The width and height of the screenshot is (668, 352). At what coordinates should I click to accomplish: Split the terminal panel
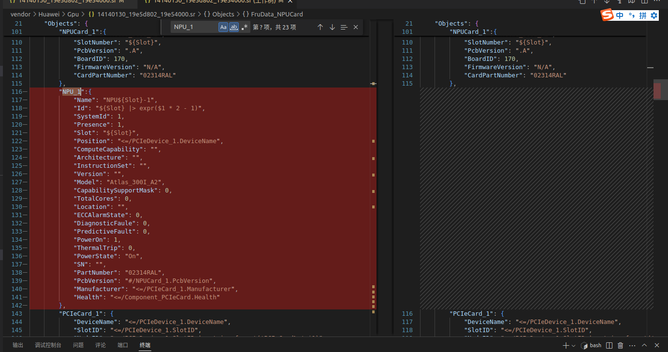coord(609,345)
